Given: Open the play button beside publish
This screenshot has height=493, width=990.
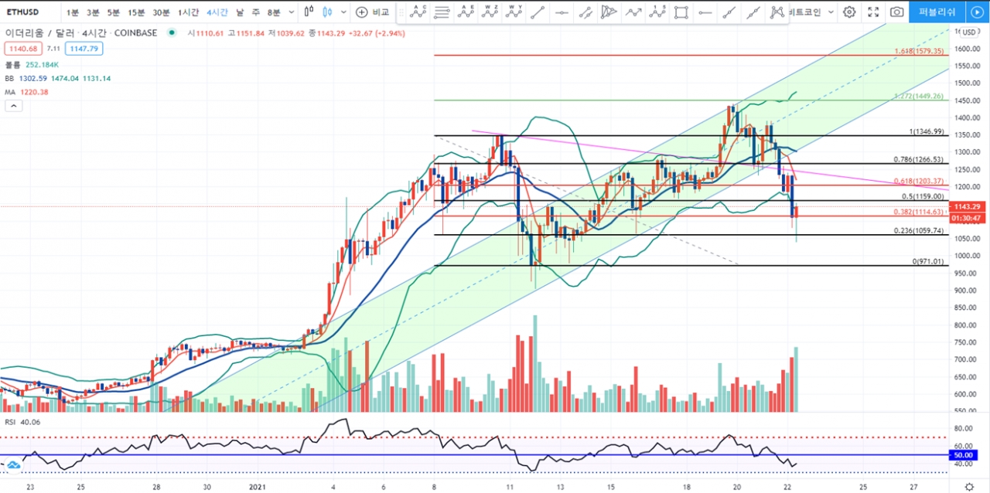Looking at the screenshot, I should pos(976,12).
